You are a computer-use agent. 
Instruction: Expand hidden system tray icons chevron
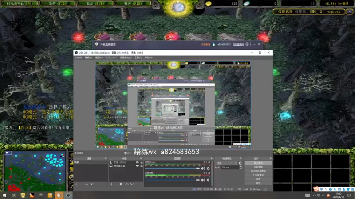point(314,195)
